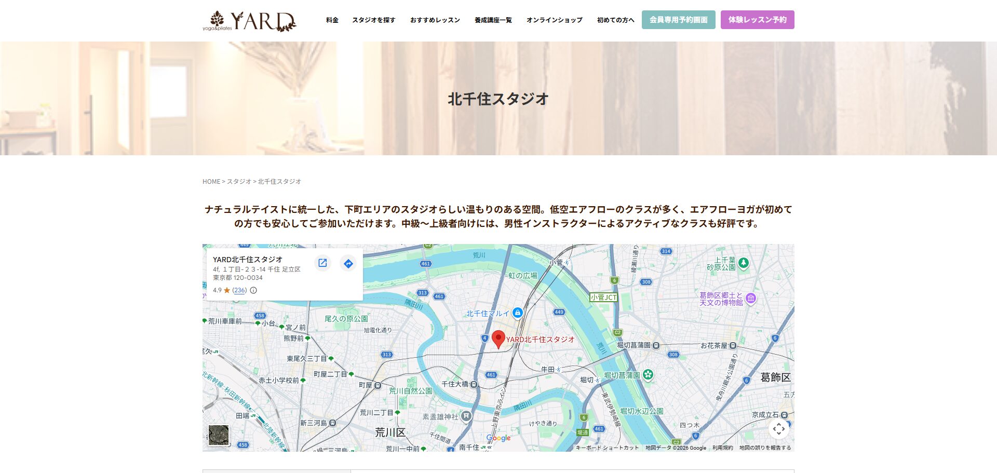The height and width of the screenshot is (473, 997).
Task: Open the 初めての方へ menu item
Action: click(616, 20)
